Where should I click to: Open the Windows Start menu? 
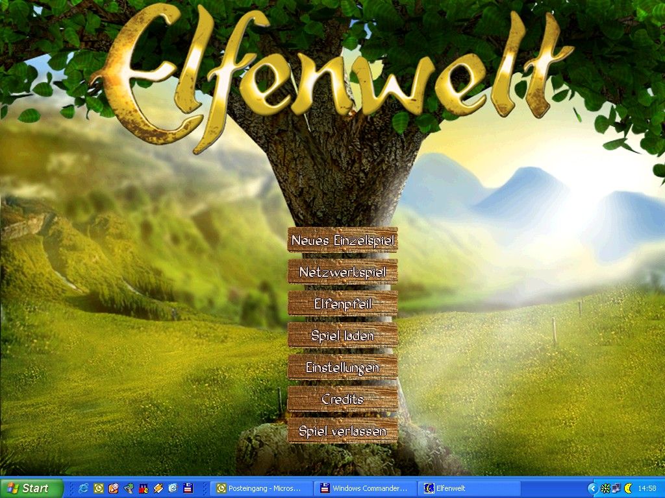32,488
